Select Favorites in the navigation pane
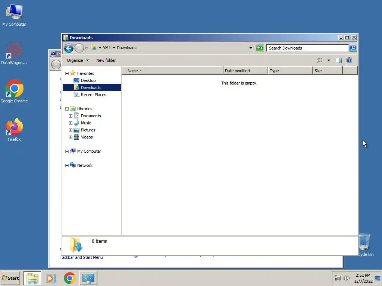Screen dimensions: 382x286 (85, 73)
